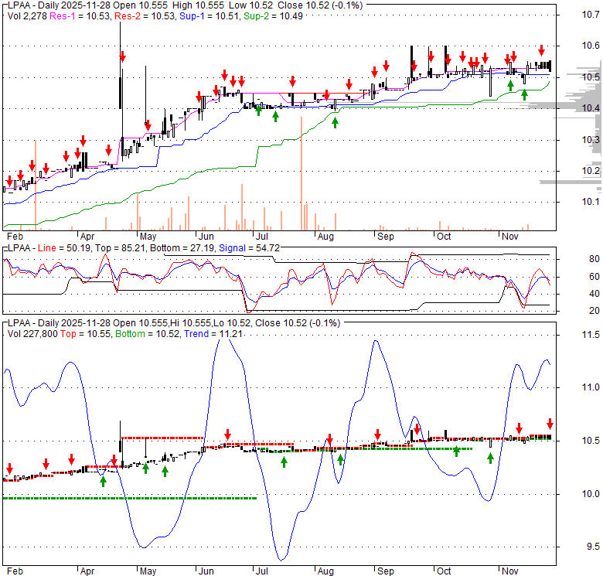Click the first red arrow at far left of bottom chart
The width and height of the screenshot is (603, 576).
[x=10, y=469]
